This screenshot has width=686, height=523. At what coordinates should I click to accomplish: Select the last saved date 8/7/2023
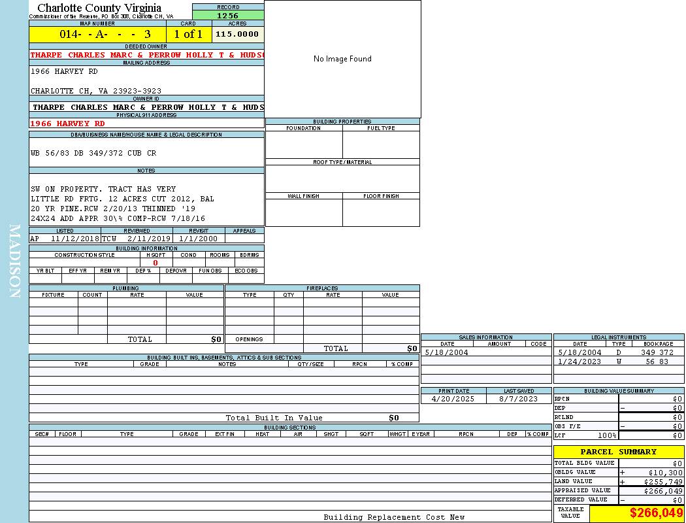click(x=518, y=398)
